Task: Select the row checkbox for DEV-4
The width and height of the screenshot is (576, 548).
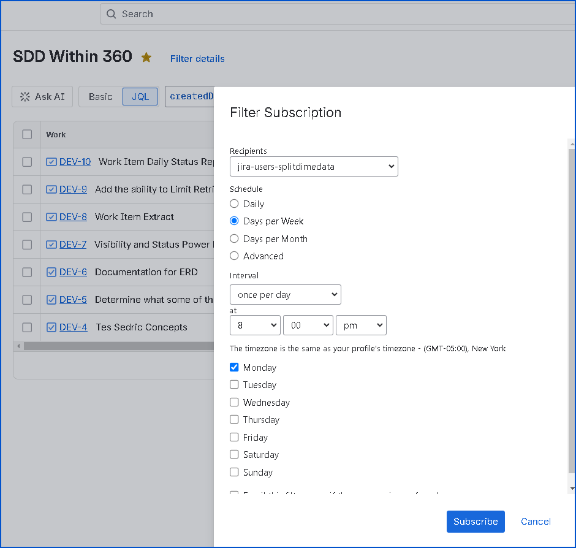Action: [x=27, y=327]
